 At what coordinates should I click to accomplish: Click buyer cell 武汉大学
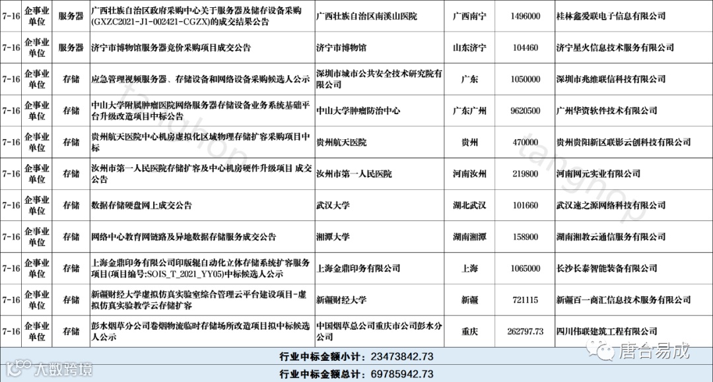pos(333,205)
